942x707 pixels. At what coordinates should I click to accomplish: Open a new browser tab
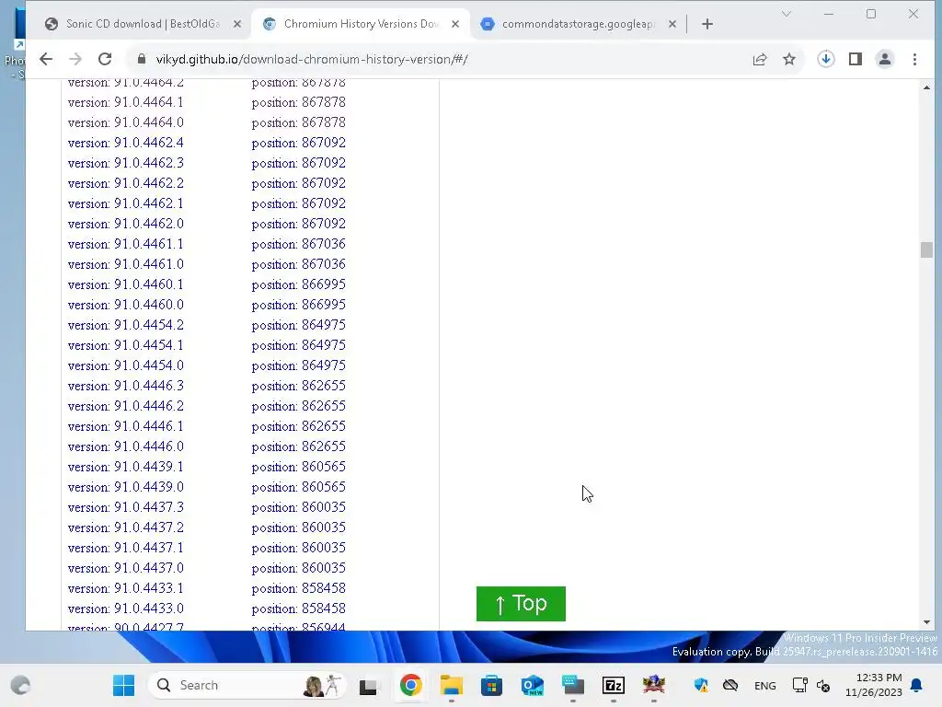pos(707,24)
